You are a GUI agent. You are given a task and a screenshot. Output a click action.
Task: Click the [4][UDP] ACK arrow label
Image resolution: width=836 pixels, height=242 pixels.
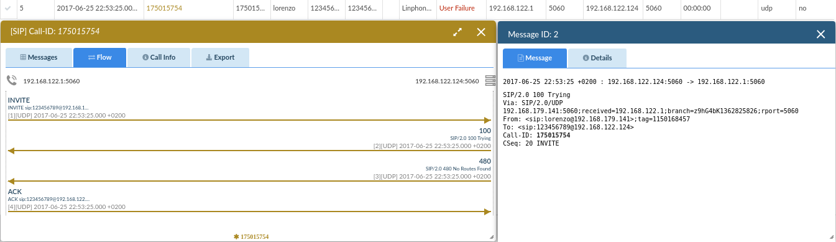pos(67,207)
